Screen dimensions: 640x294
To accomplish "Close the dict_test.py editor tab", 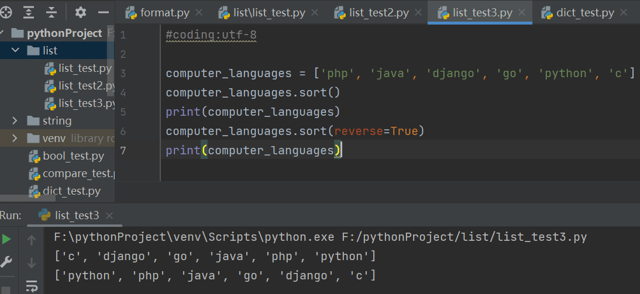I will pyautogui.click(x=623, y=13).
